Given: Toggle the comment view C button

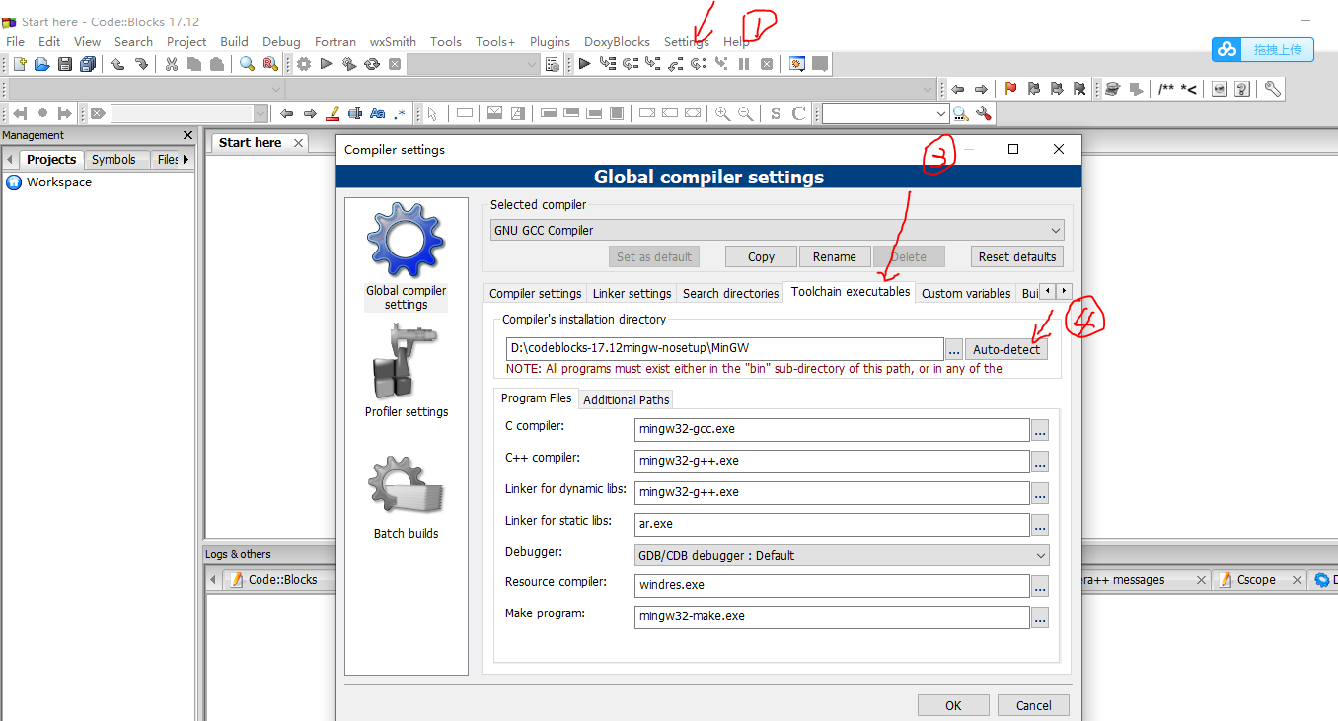Looking at the screenshot, I should tap(798, 113).
